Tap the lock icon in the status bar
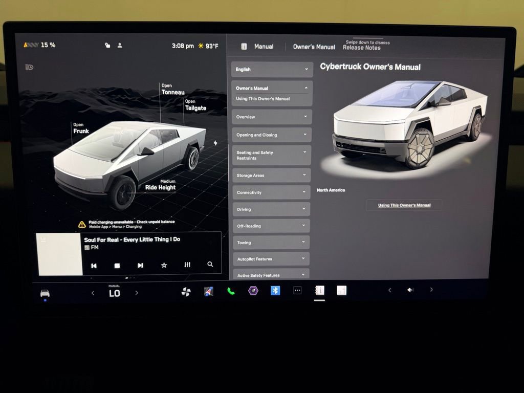 click(x=107, y=45)
